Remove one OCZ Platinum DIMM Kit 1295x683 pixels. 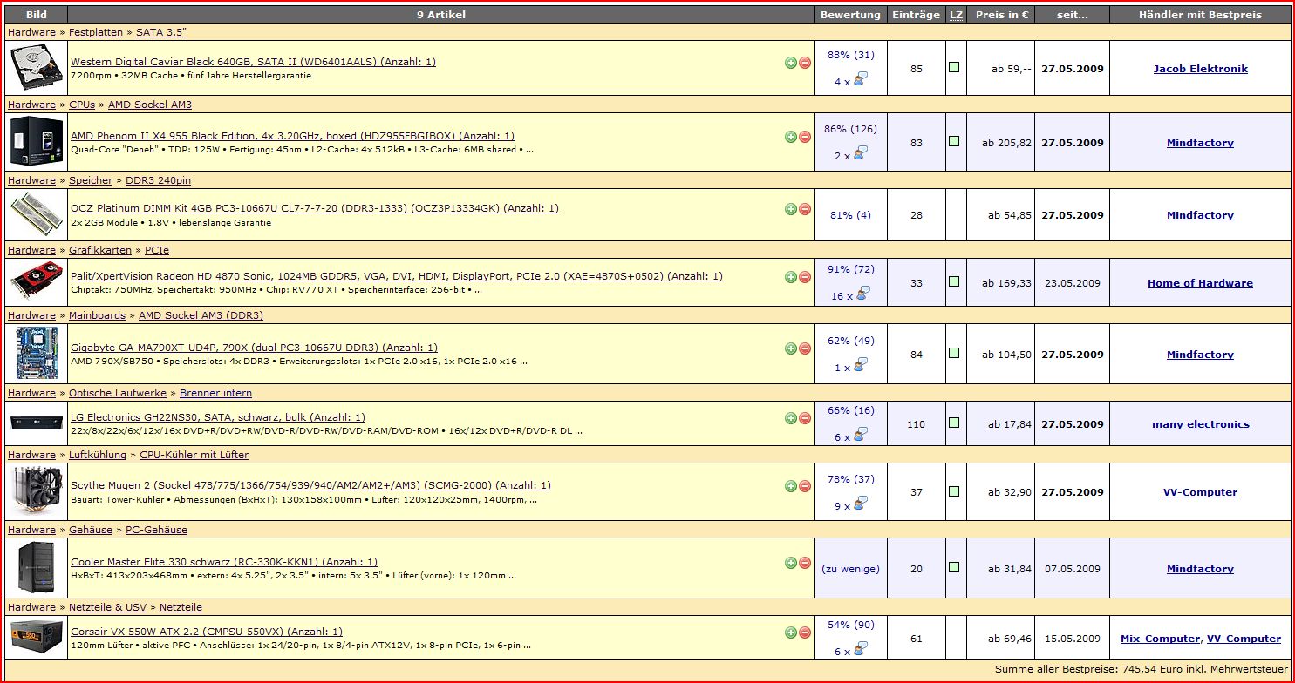804,209
